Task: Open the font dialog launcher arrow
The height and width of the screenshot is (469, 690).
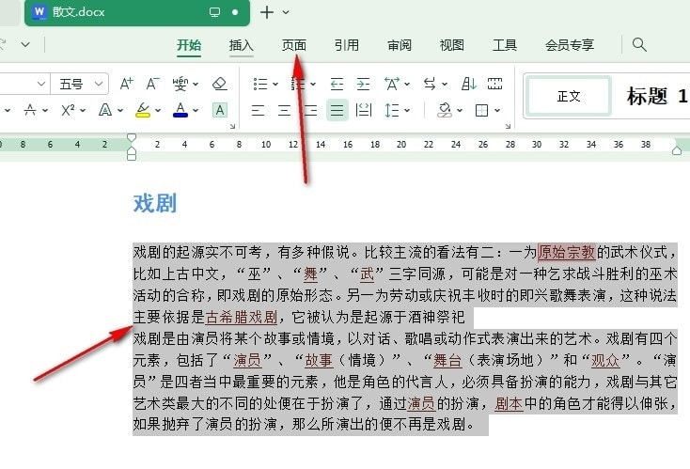Action: coord(232,126)
